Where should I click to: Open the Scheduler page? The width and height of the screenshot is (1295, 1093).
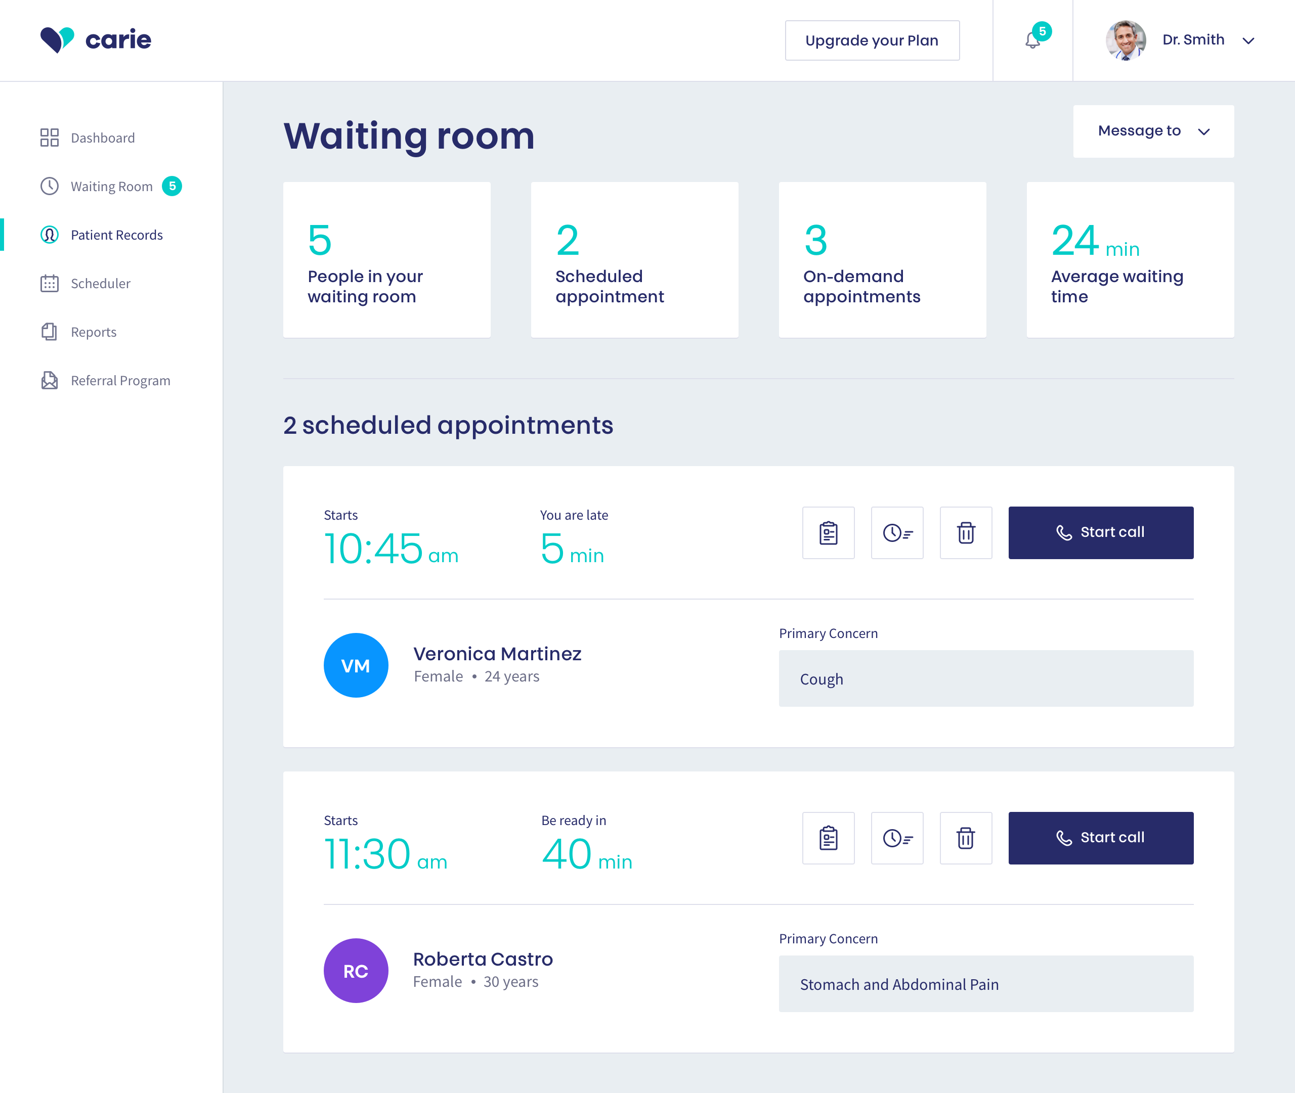pos(101,284)
